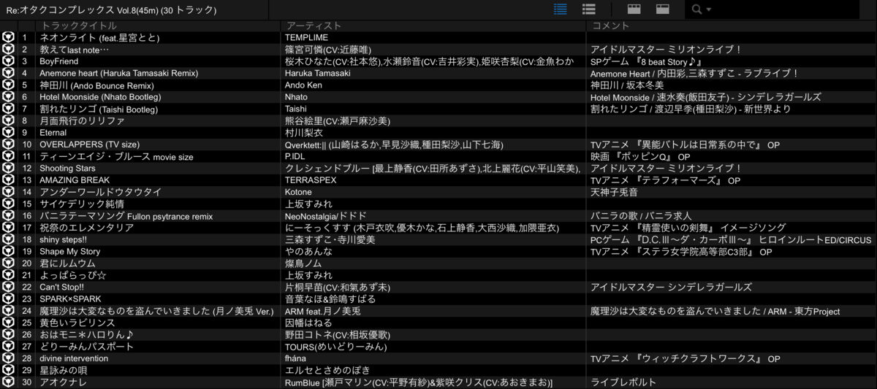Click comment cell アイドルマスター シンデレラガールズ
The height and width of the screenshot is (389, 877).
coord(671,287)
